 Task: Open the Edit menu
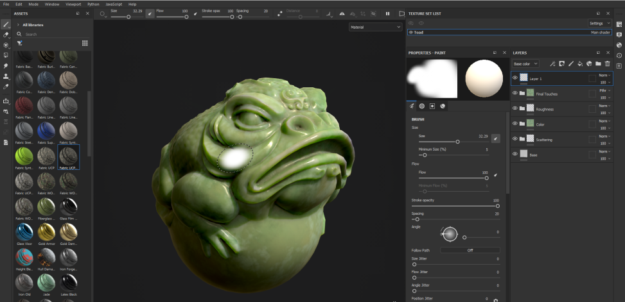coord(19,4)
